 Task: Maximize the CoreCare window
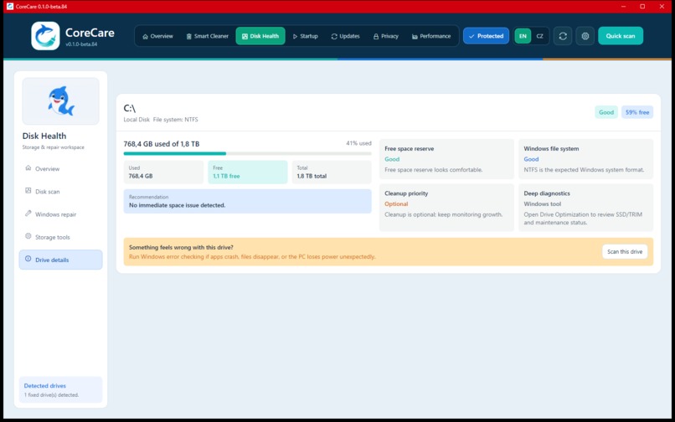[x=642, y=7]
